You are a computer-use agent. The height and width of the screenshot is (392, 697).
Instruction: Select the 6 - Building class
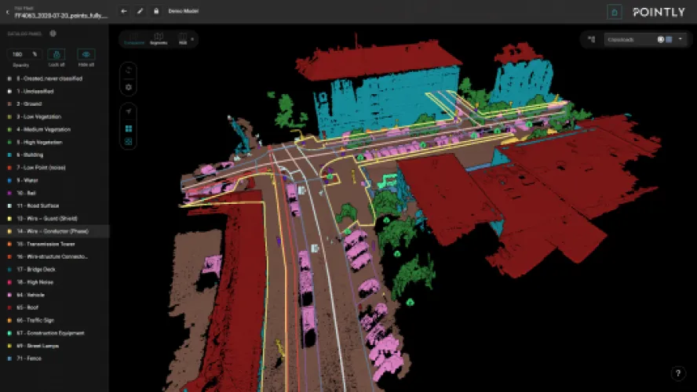[31, 155]
